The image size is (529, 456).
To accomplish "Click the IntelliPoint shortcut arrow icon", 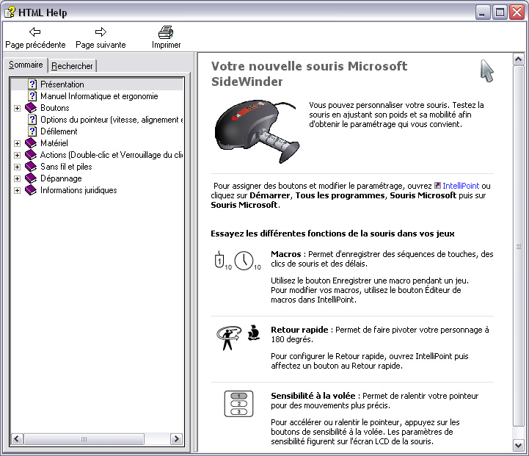I will tap(437, 185).
